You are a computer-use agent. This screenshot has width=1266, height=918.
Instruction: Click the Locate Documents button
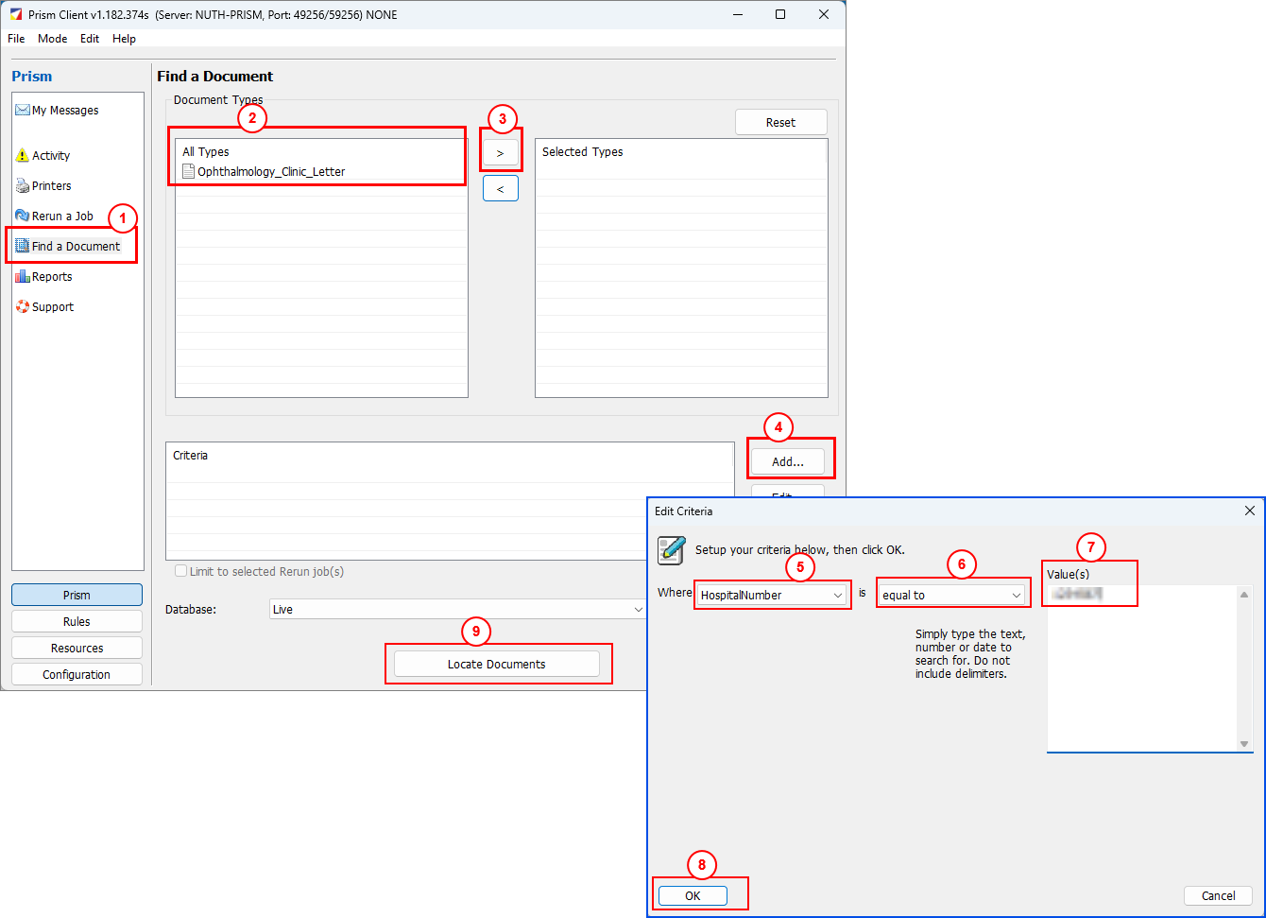(496, 665)
